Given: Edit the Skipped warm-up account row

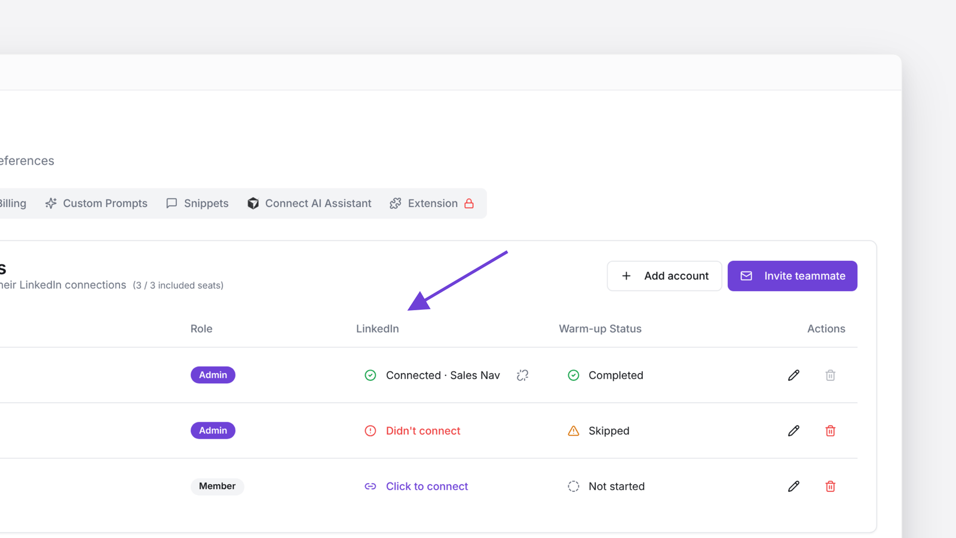Looking at the screenshot, I should click(793, 431).
